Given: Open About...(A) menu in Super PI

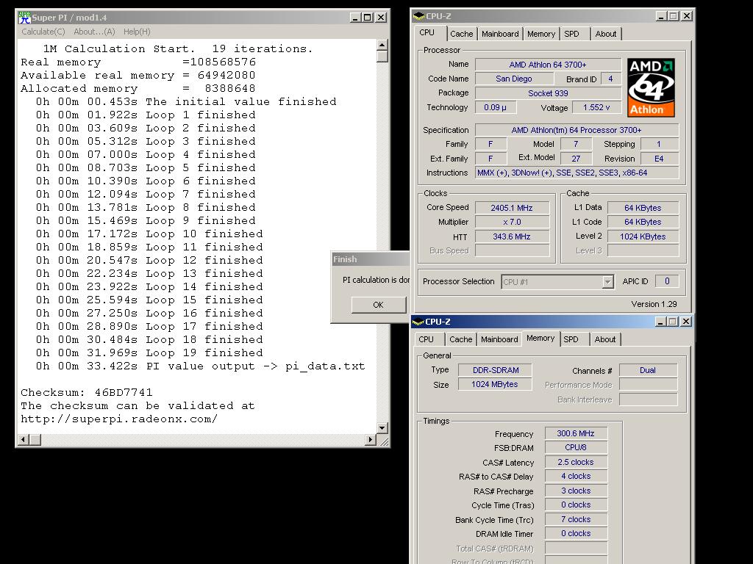Looking at the screenshot, I should [94, 32].
